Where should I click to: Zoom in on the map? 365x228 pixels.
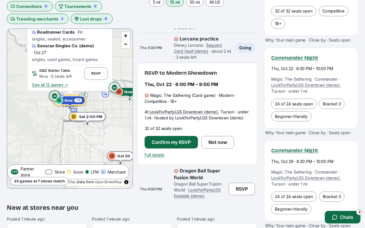click(125, 36)
